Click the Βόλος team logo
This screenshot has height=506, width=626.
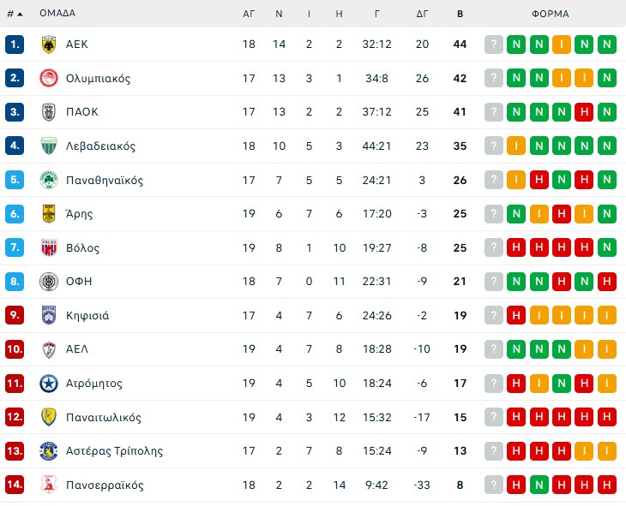[x=48, y=248]
